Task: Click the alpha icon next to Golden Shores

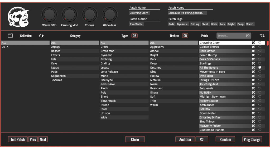Action: point(253,47)
